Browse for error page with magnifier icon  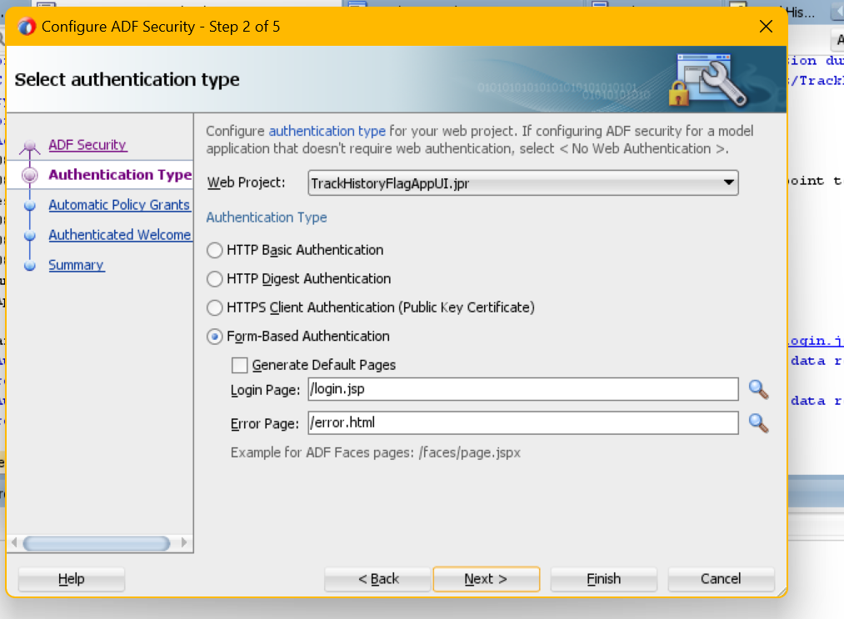pos(758,423)
